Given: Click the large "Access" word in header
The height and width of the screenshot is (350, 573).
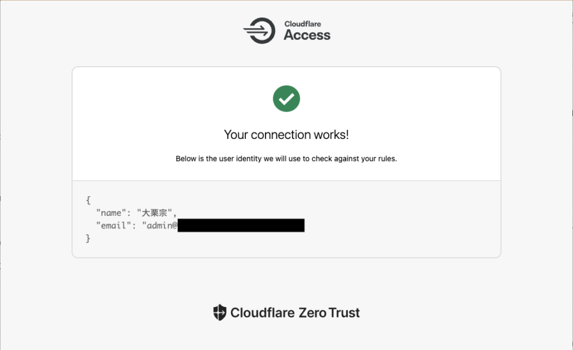Looking at the screenshot, I should point(307,35).
